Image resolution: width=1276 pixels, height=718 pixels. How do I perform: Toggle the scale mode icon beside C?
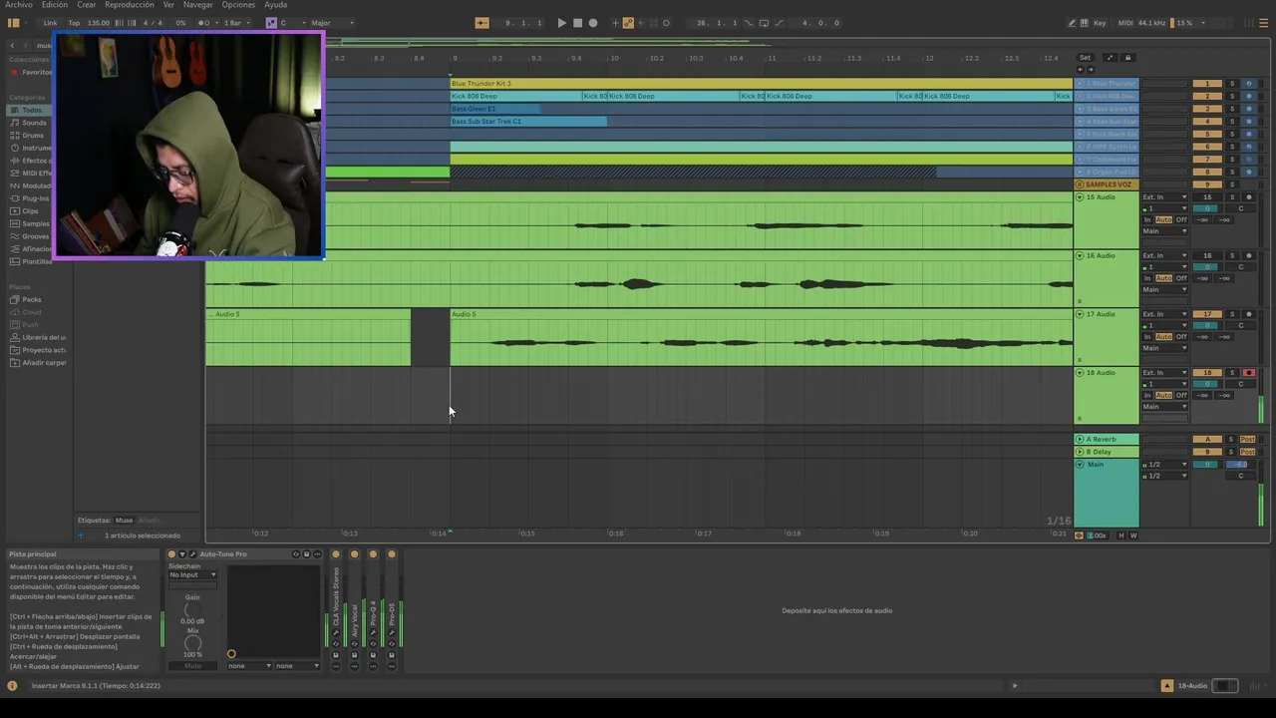pos(271,23)
